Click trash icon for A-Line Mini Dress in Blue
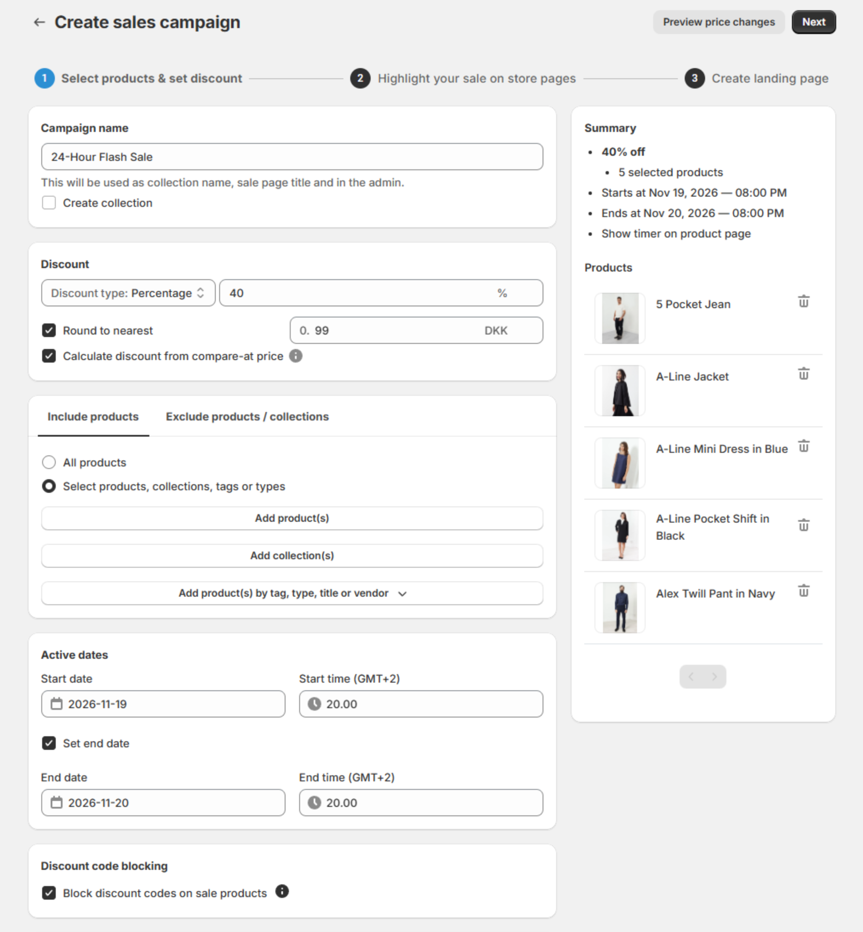Image resolution: width=863 pixels, height=932 pixels. pyautogui.click(x=803, y=446)
